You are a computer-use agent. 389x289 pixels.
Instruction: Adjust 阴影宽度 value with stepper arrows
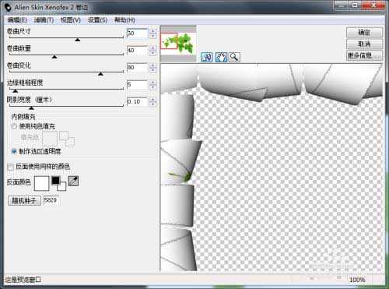[x=152, y=101]
